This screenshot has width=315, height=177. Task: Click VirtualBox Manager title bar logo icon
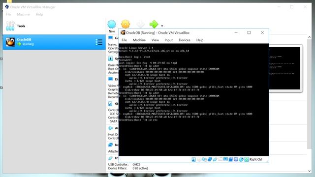pos(7,7)
